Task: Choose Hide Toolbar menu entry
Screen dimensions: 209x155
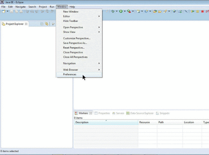Action: 79,21
